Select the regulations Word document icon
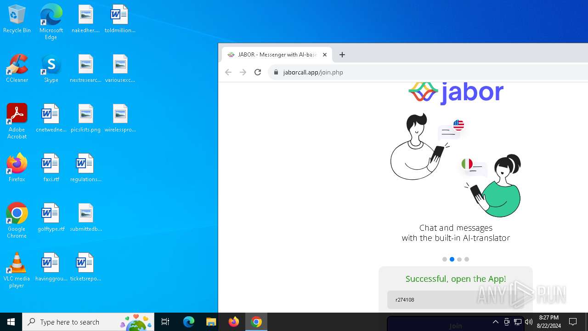 [x=85, y=168]
